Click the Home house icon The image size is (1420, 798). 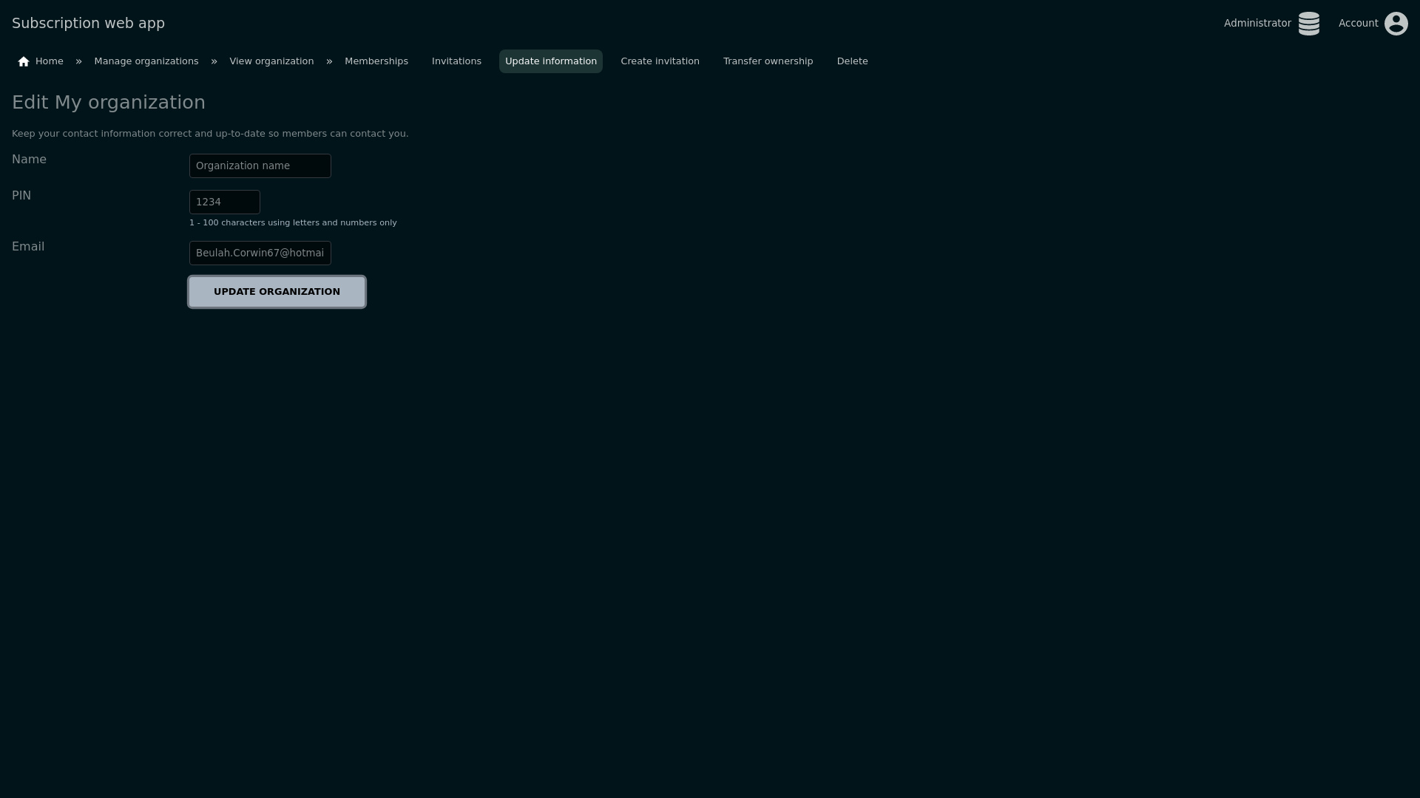(24, 61)
